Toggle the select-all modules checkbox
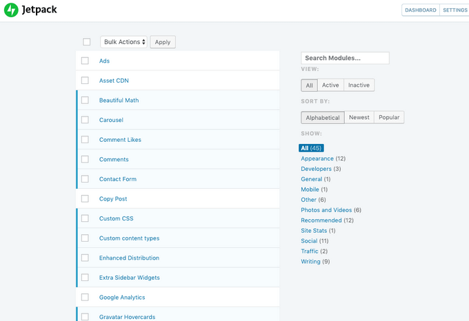 [x=87, y=42]
